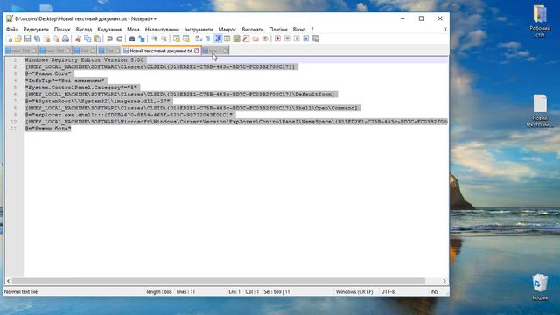
Task: Click the horizontal scrollbar left arrow
Action: click(8, 281)
